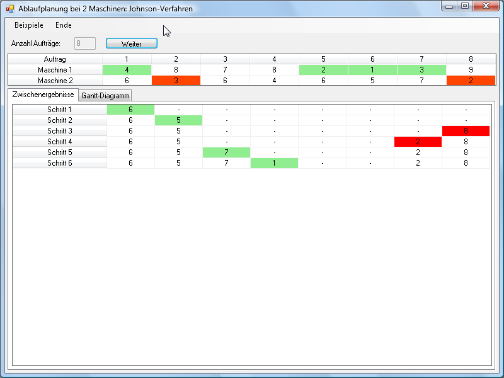Switch to the Gantt-Diagramm tab
This screenshot has width=504, height=378.
click(x=105, y=95)
